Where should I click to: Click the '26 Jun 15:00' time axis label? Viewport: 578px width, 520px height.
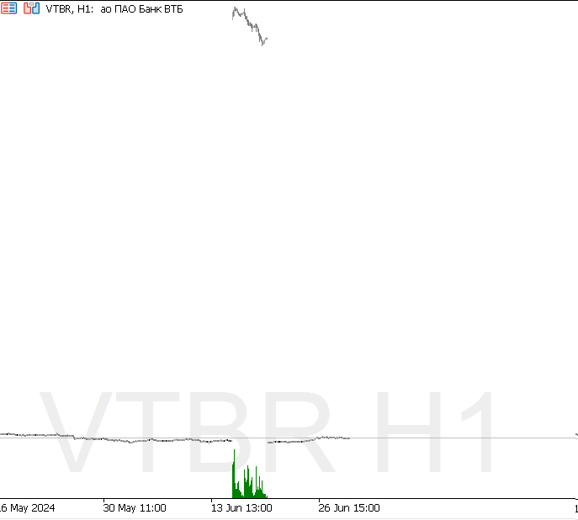point(349,508)
